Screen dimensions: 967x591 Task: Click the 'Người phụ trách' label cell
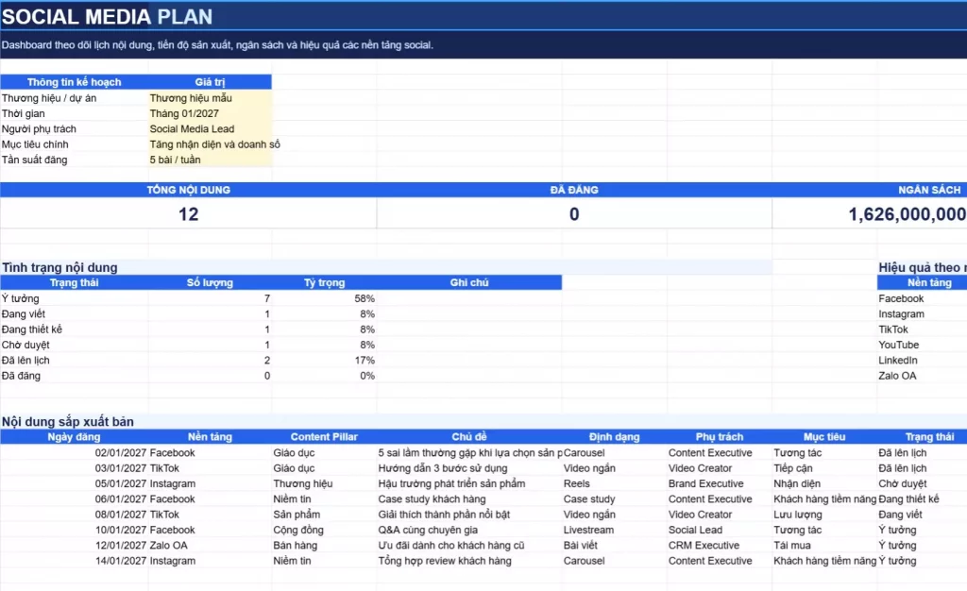[74, 128]
